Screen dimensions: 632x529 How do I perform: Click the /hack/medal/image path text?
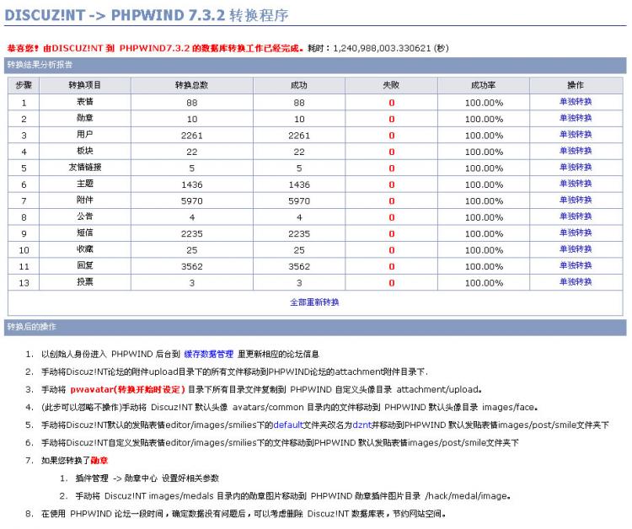(x=466, y=496)
